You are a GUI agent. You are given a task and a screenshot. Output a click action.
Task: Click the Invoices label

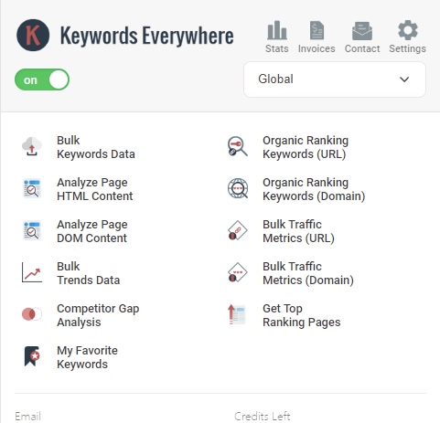coord(317,48)
